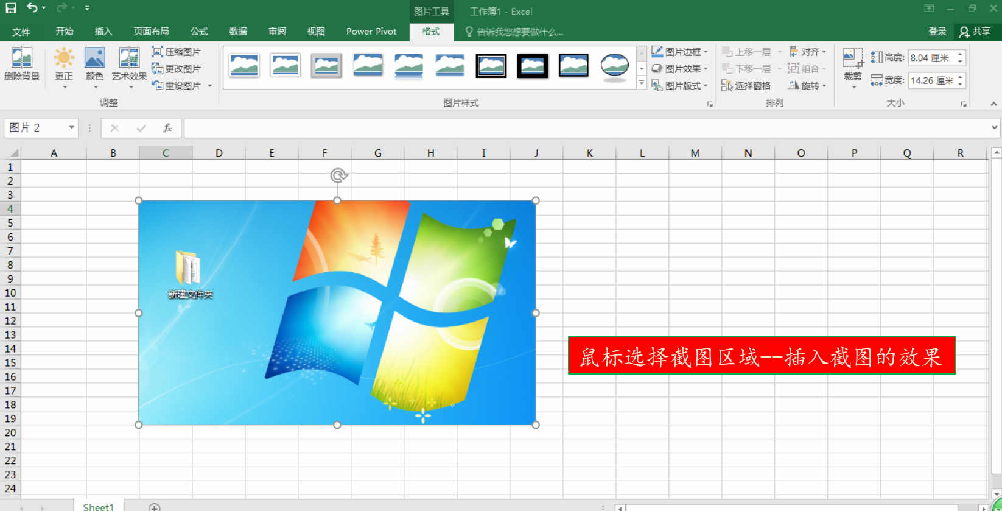Decrease picture width with spinner down arrow

click(960, 84)
